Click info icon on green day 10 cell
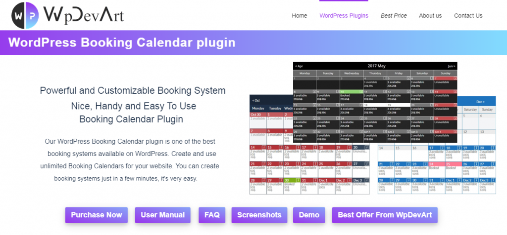This screenshot has height=235, width=507. [361, 92]
